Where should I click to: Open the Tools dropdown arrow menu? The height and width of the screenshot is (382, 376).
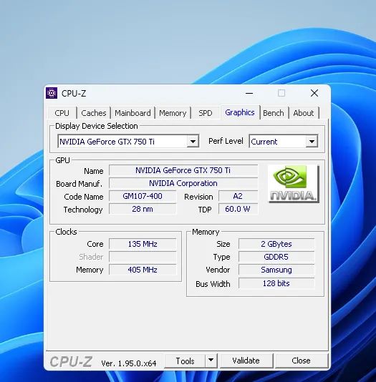211,360
